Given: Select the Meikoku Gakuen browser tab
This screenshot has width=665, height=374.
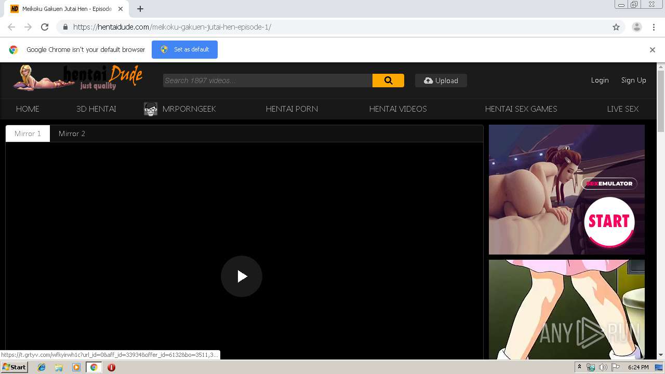Looking at the screenshot, I should click(x=66, y=9).
